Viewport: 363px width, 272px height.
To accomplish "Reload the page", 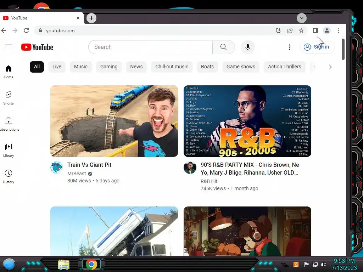I will (x=26, y=30).
